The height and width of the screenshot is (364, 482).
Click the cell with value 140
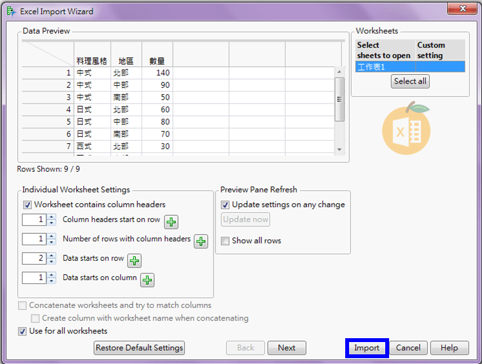(x=157, y=73)
